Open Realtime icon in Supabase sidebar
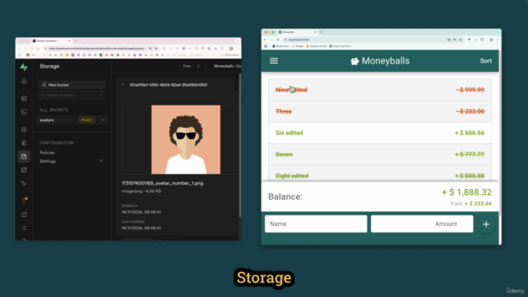 (x=24, y=183)
